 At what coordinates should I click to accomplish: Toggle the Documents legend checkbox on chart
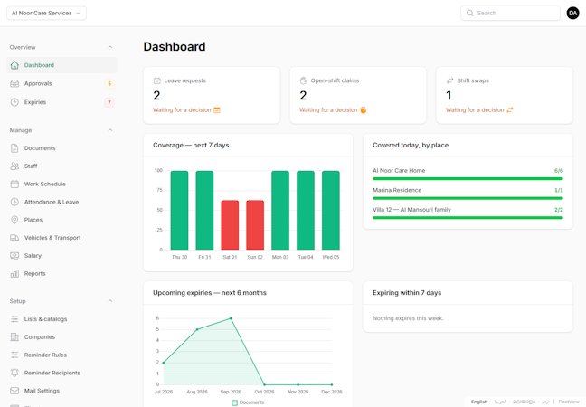[x=235, y=402]
